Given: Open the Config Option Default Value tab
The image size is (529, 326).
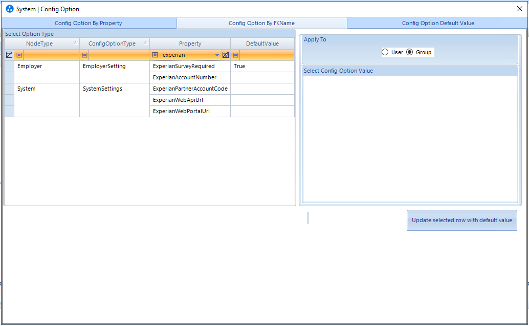Looking at the screenshot, I should click(438, 23).
